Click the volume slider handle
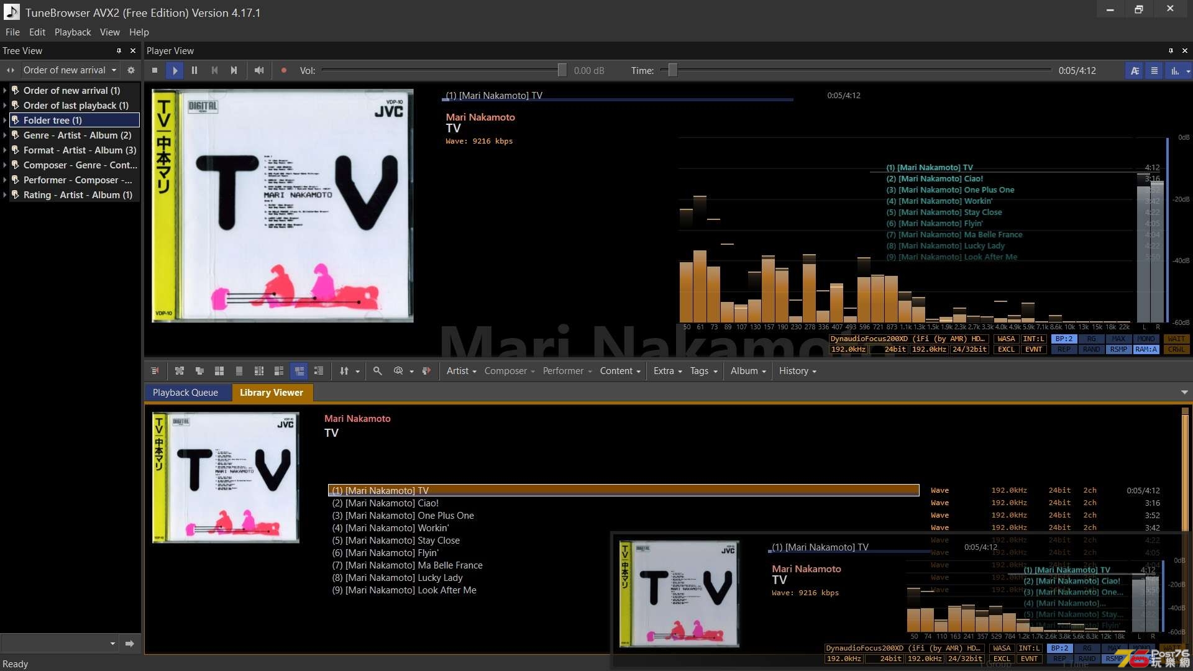Viewport: 1193px width, 671px height. [x=562, y=70]
